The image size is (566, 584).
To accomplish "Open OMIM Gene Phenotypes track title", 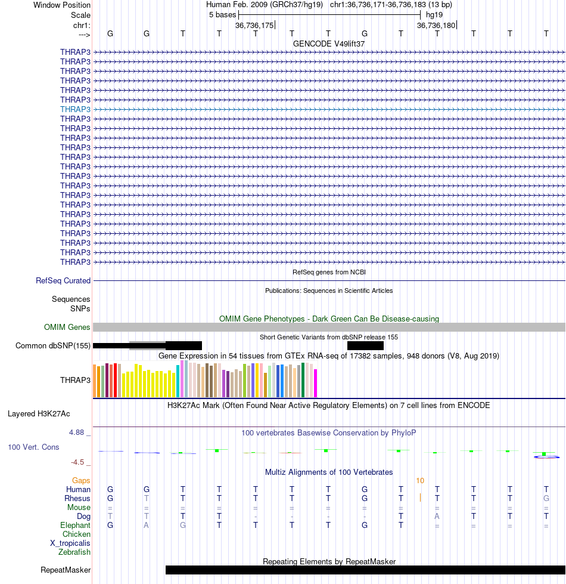I will (x=329, y=319).
